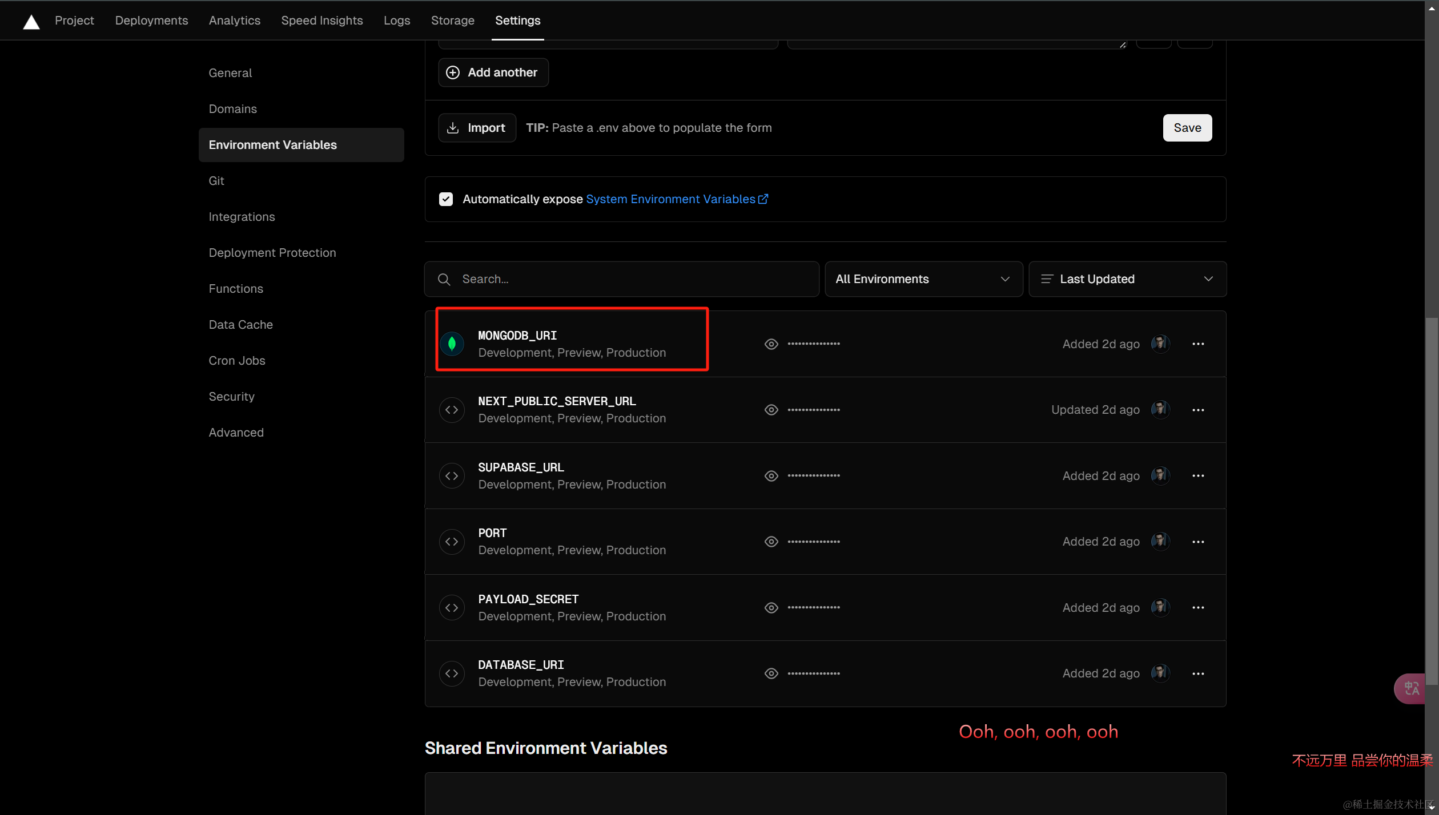The height and width of the screenshot is (815, 1439).
Task: Reveal PAYLOAD_SECRET value with the eye toggle
Action: (771, 607)
